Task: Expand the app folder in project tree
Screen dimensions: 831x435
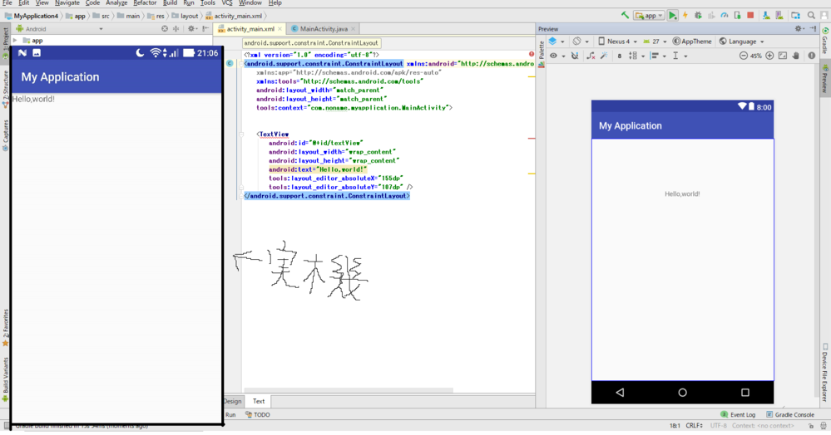Action: pos(15,40)
